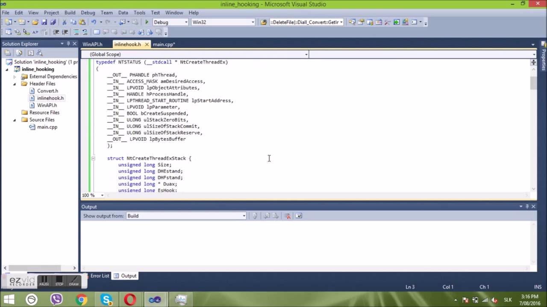
Task: Pin the Solution Explorer panel
Action: click(x=68, y=44)
